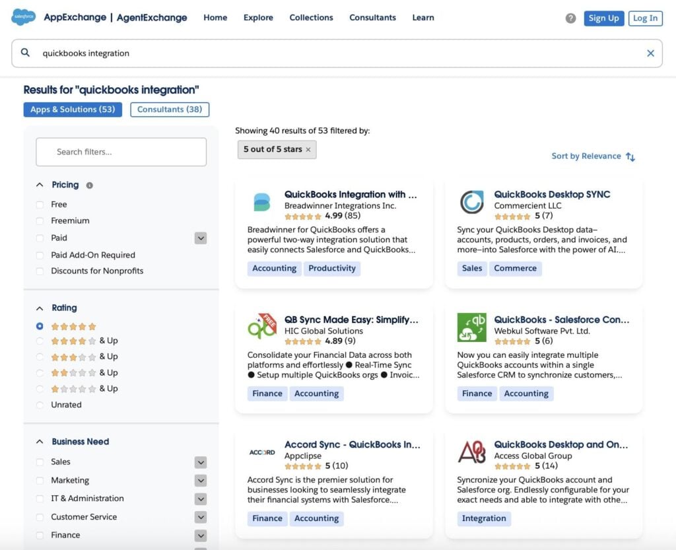Screen dimensions: 676x550
Task: Check the Freemium pricing filter
Action: (40, 221)
